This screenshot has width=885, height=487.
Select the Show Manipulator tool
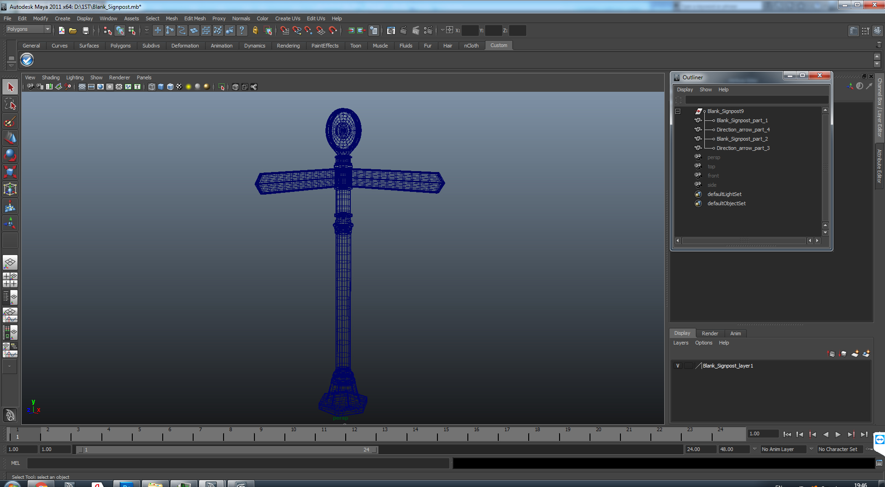10,223
